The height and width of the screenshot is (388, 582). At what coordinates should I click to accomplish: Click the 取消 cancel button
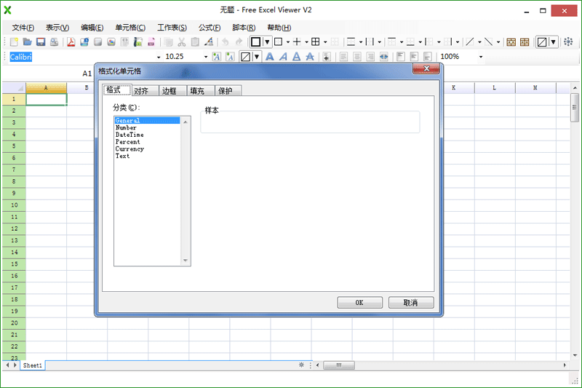411,303
